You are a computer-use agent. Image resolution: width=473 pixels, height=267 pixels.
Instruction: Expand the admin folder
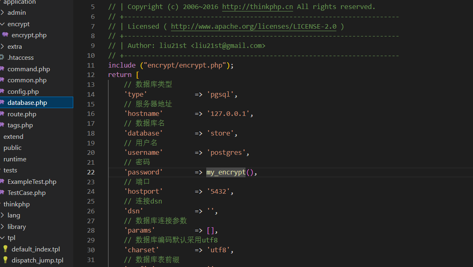2,12
